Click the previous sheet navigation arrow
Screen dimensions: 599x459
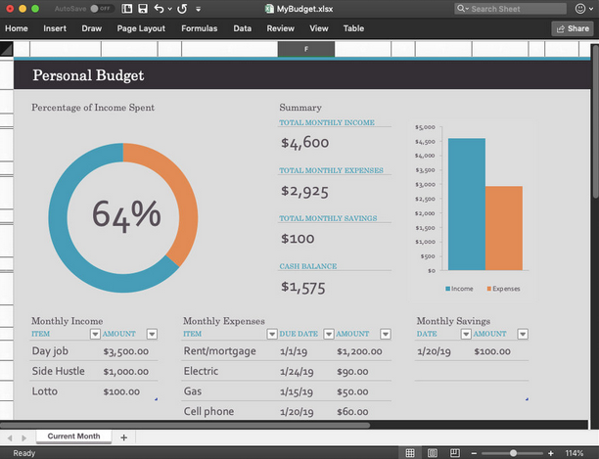pyautogui.click(x=10, y=438)
